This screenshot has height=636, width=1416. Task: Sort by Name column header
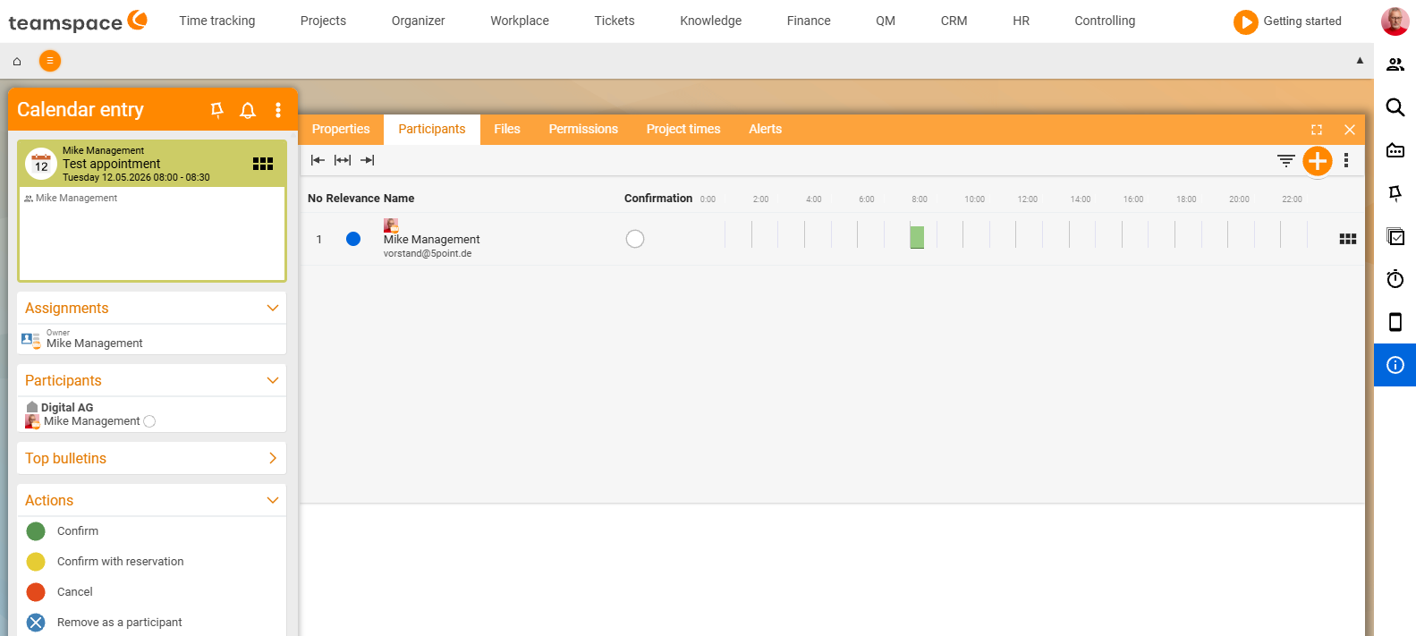pos(399,199)
